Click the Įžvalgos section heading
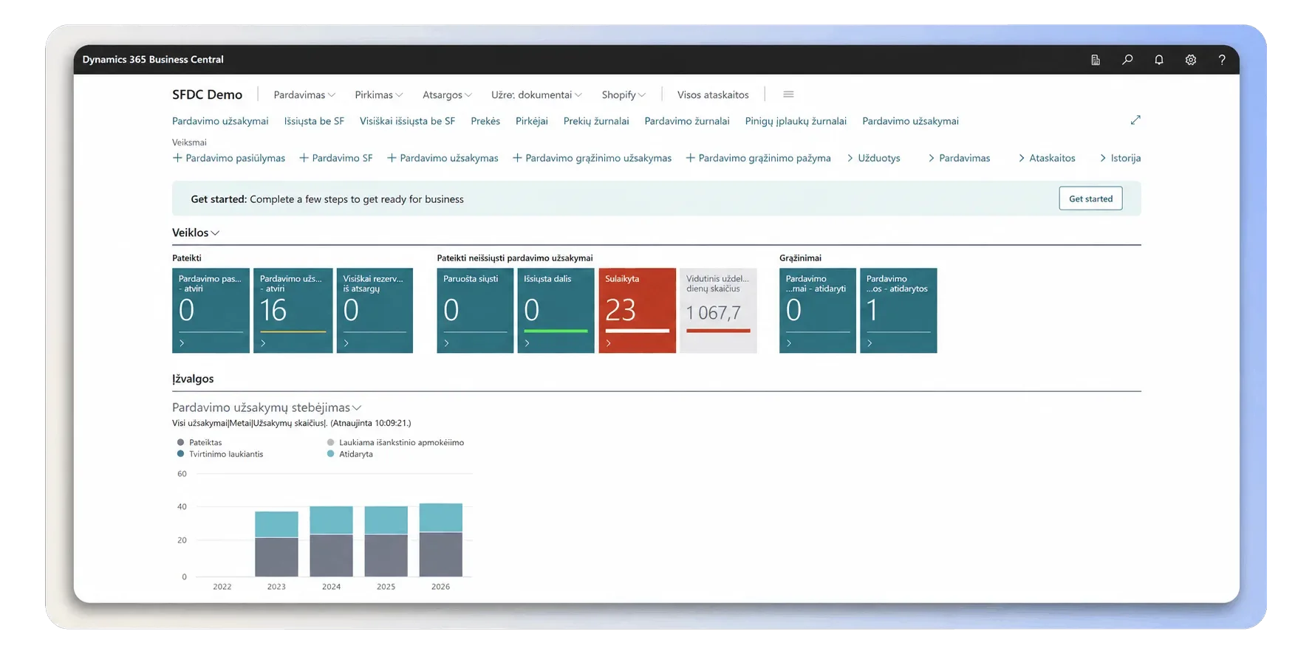The height and width of the screenshot is (654, 1312). click(x=193, y=379)
